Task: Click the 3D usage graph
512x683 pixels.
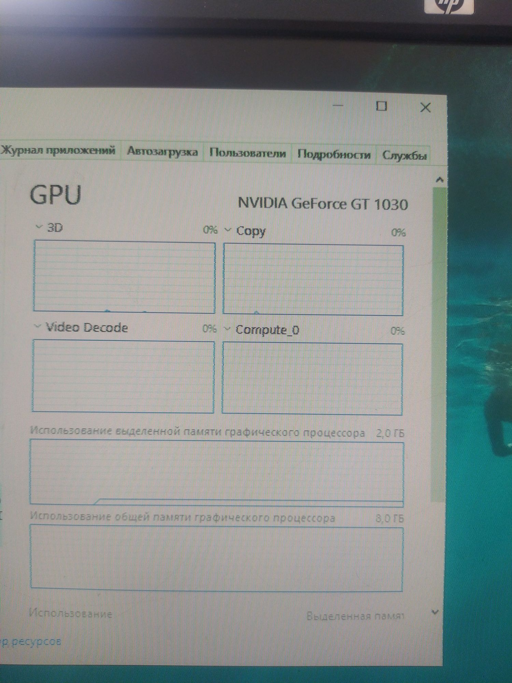Action: tap(124, 277)
